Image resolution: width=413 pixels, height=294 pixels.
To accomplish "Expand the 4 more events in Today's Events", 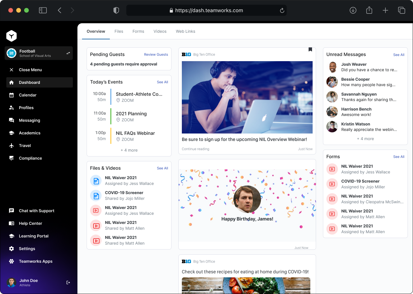I will (x=129, y=150).
